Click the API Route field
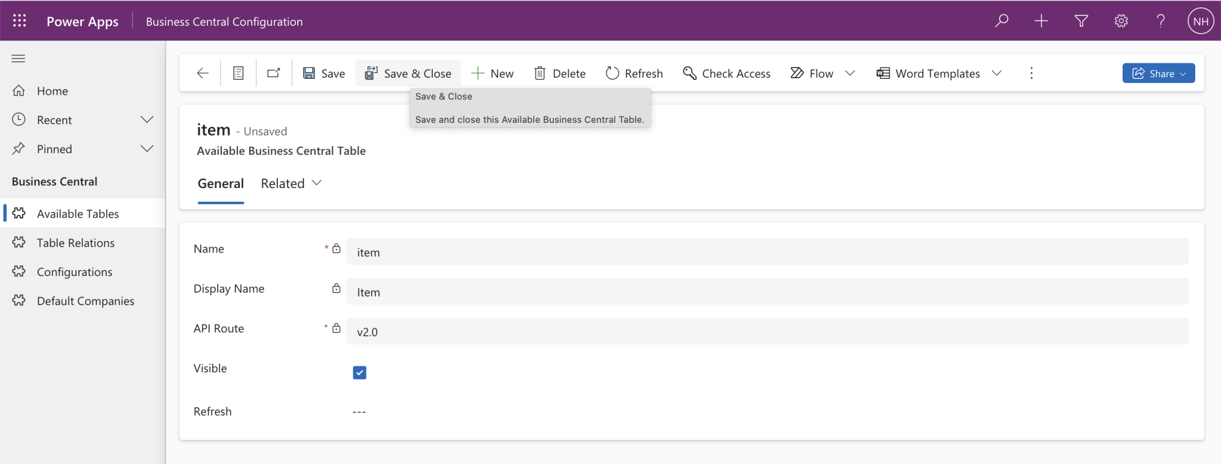 (767, 331)
